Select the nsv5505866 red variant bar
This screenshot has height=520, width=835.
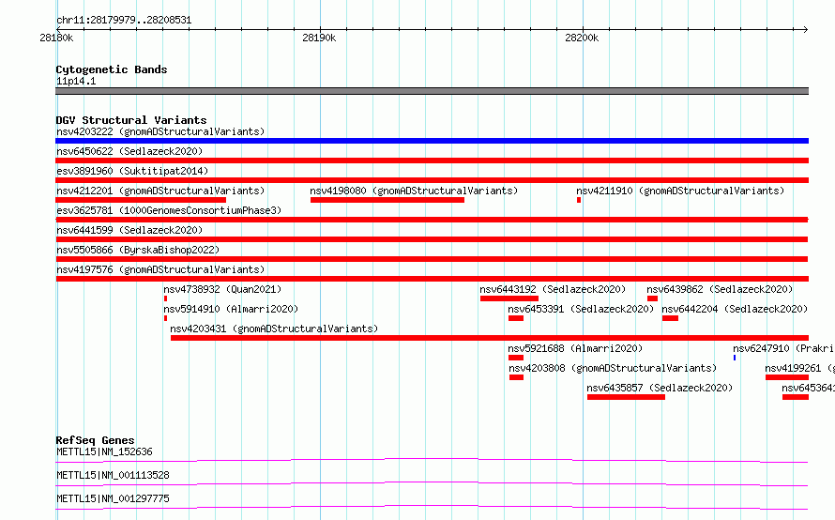point(432,259)
